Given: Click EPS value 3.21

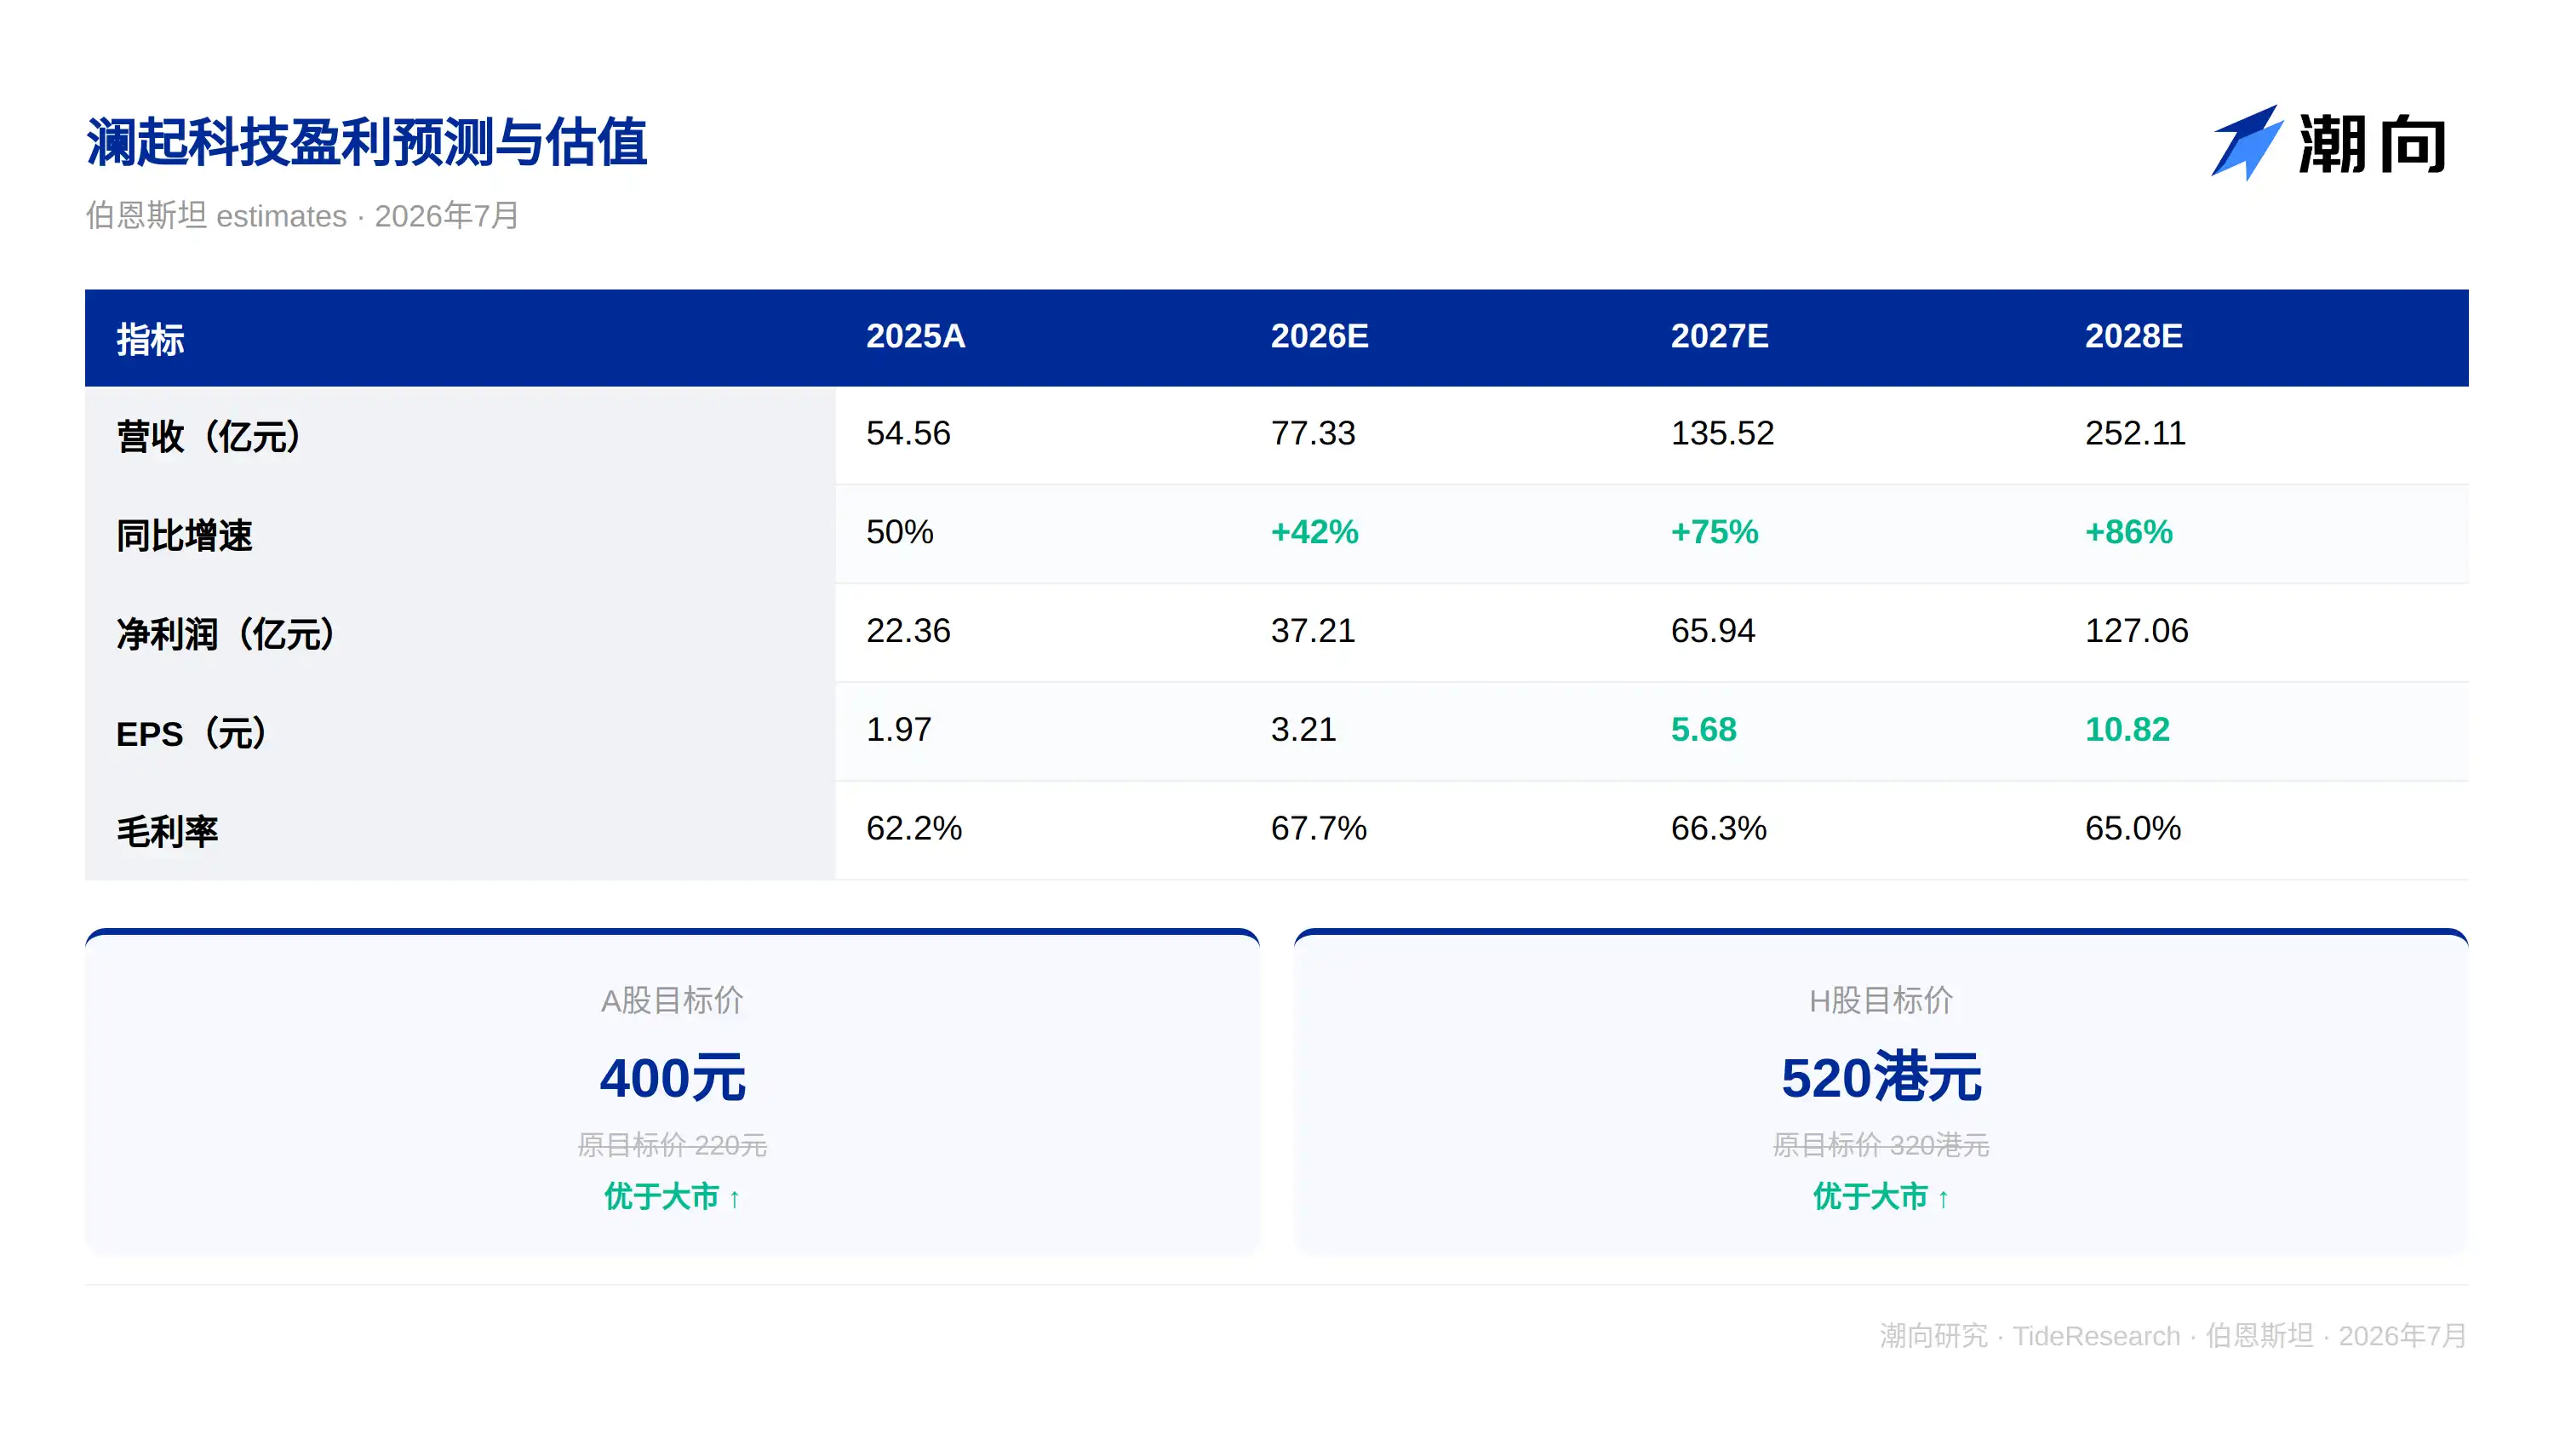Looking at the screenshot, I should (x=1303, y=730).
